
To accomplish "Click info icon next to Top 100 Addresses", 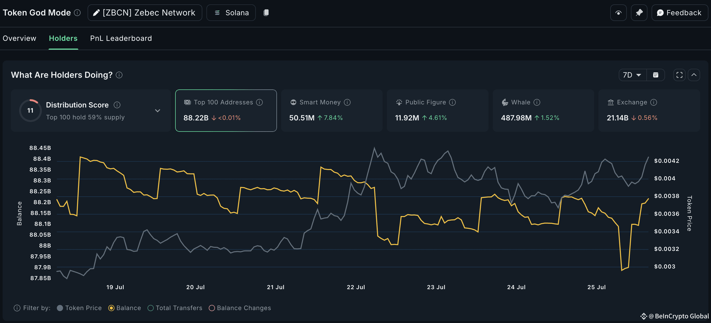I will point(259,102).
